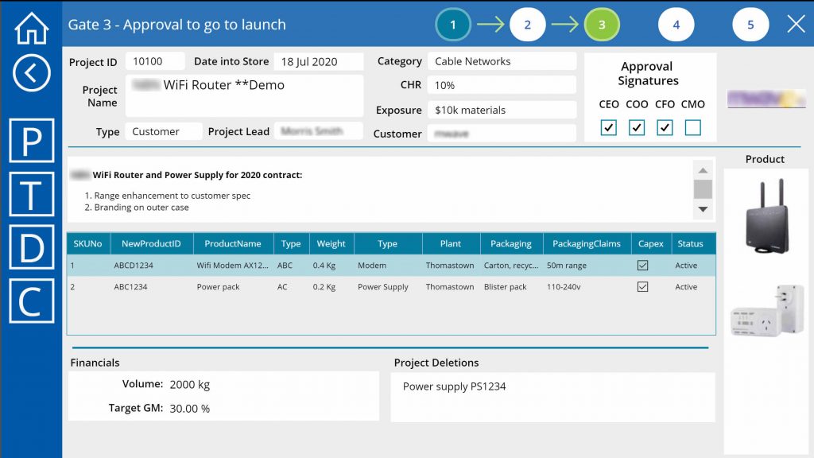Close the Gate 3 screen with X

click(796, 24)
